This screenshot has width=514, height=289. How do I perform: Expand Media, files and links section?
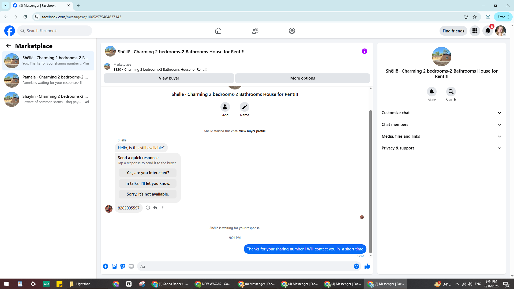click(442, 136)
